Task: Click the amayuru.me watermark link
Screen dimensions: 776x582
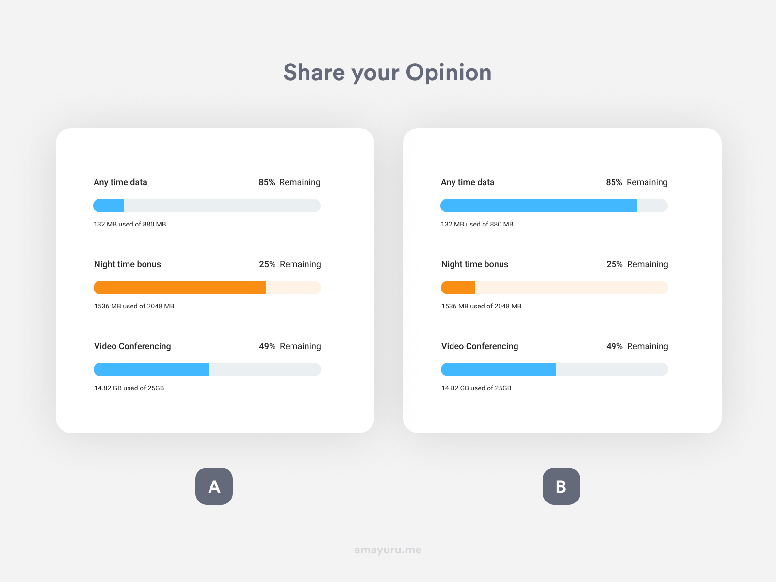Action: tap(388, 550)
